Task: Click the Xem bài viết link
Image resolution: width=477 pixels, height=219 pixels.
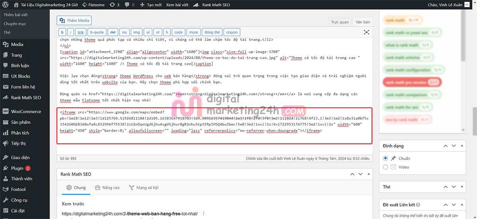Action: [177, 5]
